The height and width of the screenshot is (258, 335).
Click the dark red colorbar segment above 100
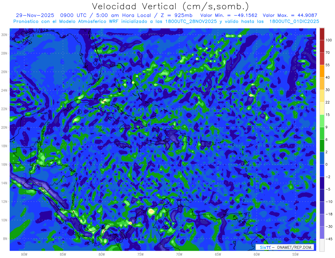tap(322, 34)
